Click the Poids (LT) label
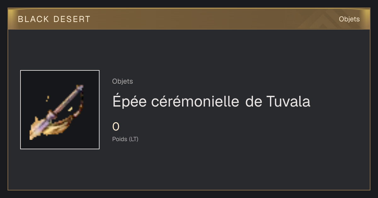The height and width of the screenshot is (198, 378). 125,139
